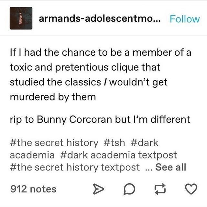Screen dimensions: 207x207
Task: Open the #the secret history textpost tag
Action: (75, 168)
